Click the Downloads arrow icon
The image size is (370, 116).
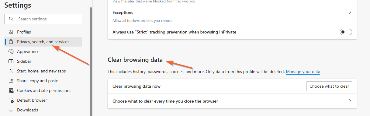click(x=11, y=110)
